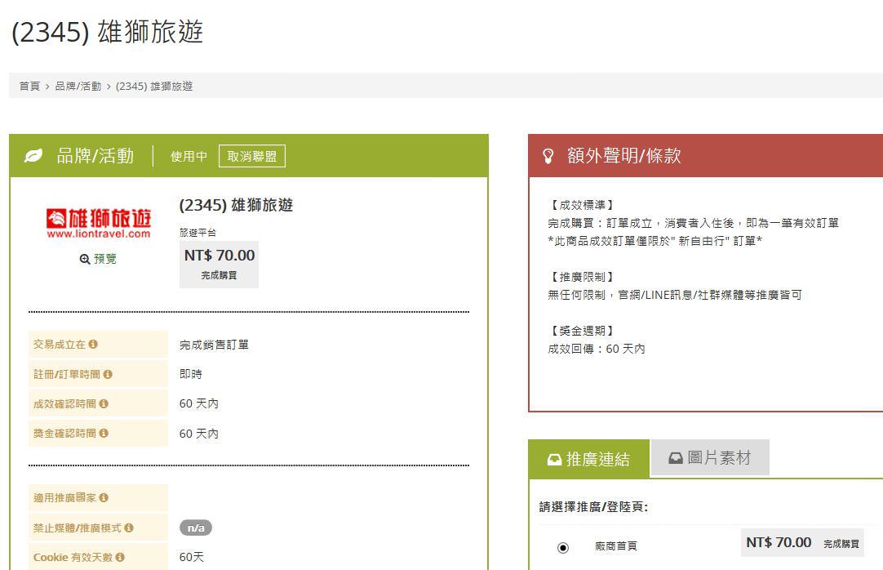Click the 【推廣限制】 heading
The width and height of the screenshot is (883, 570).
pyautogui.click(x=581, y=277)
